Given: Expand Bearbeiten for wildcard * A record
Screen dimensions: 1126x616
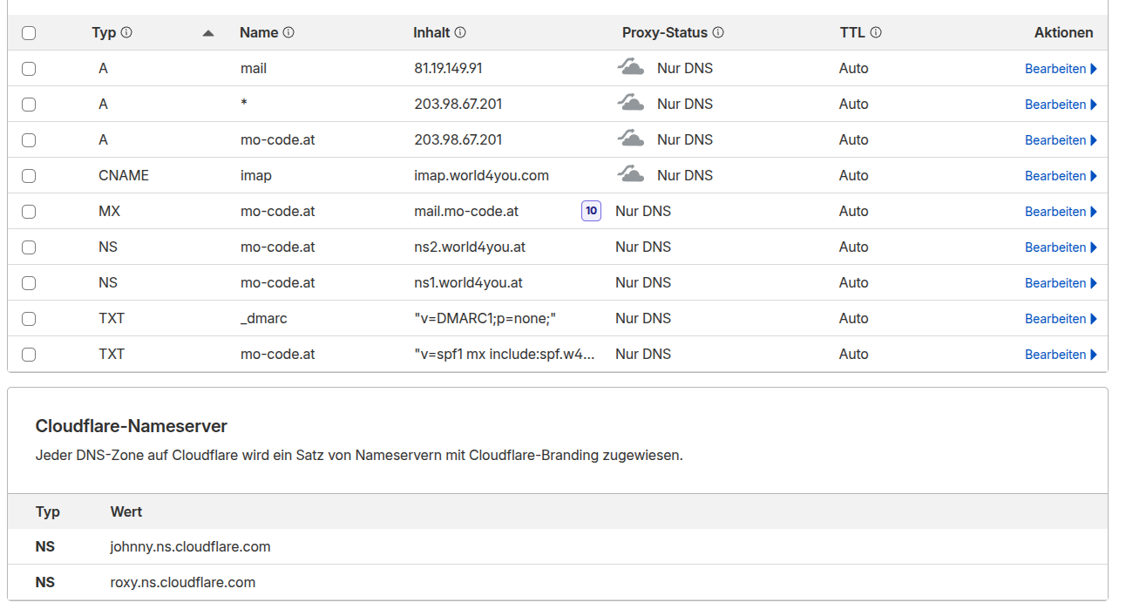Looking at the screenshot, I should (x=1061, y=105).
